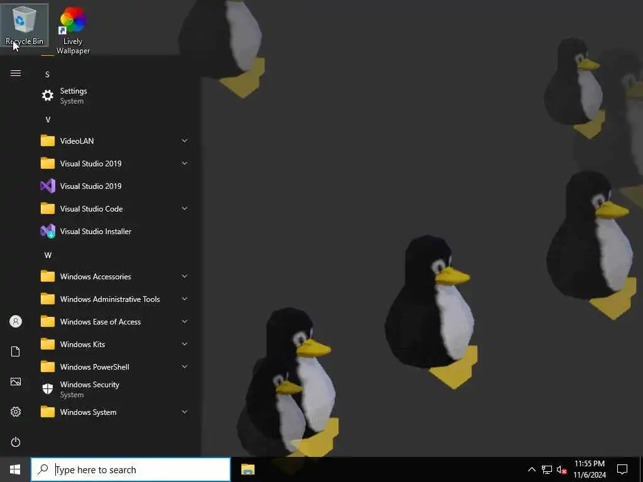Screen dimensions: 643x482
Task: Open Documents icon in Start sidebar
Action: click(x=16, y=351)
